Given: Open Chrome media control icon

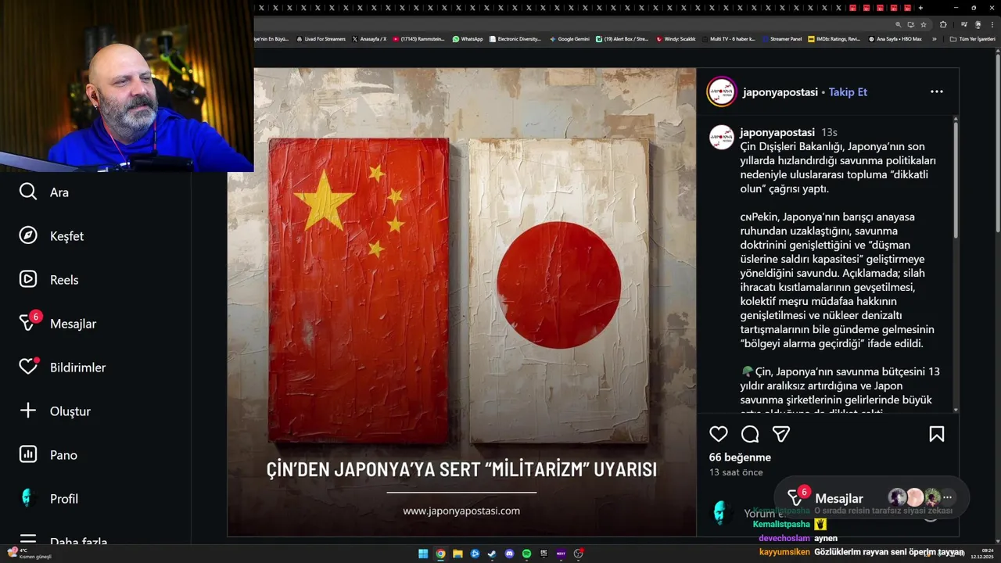Looking at the screenshot, I should click(x=964, y=24).
